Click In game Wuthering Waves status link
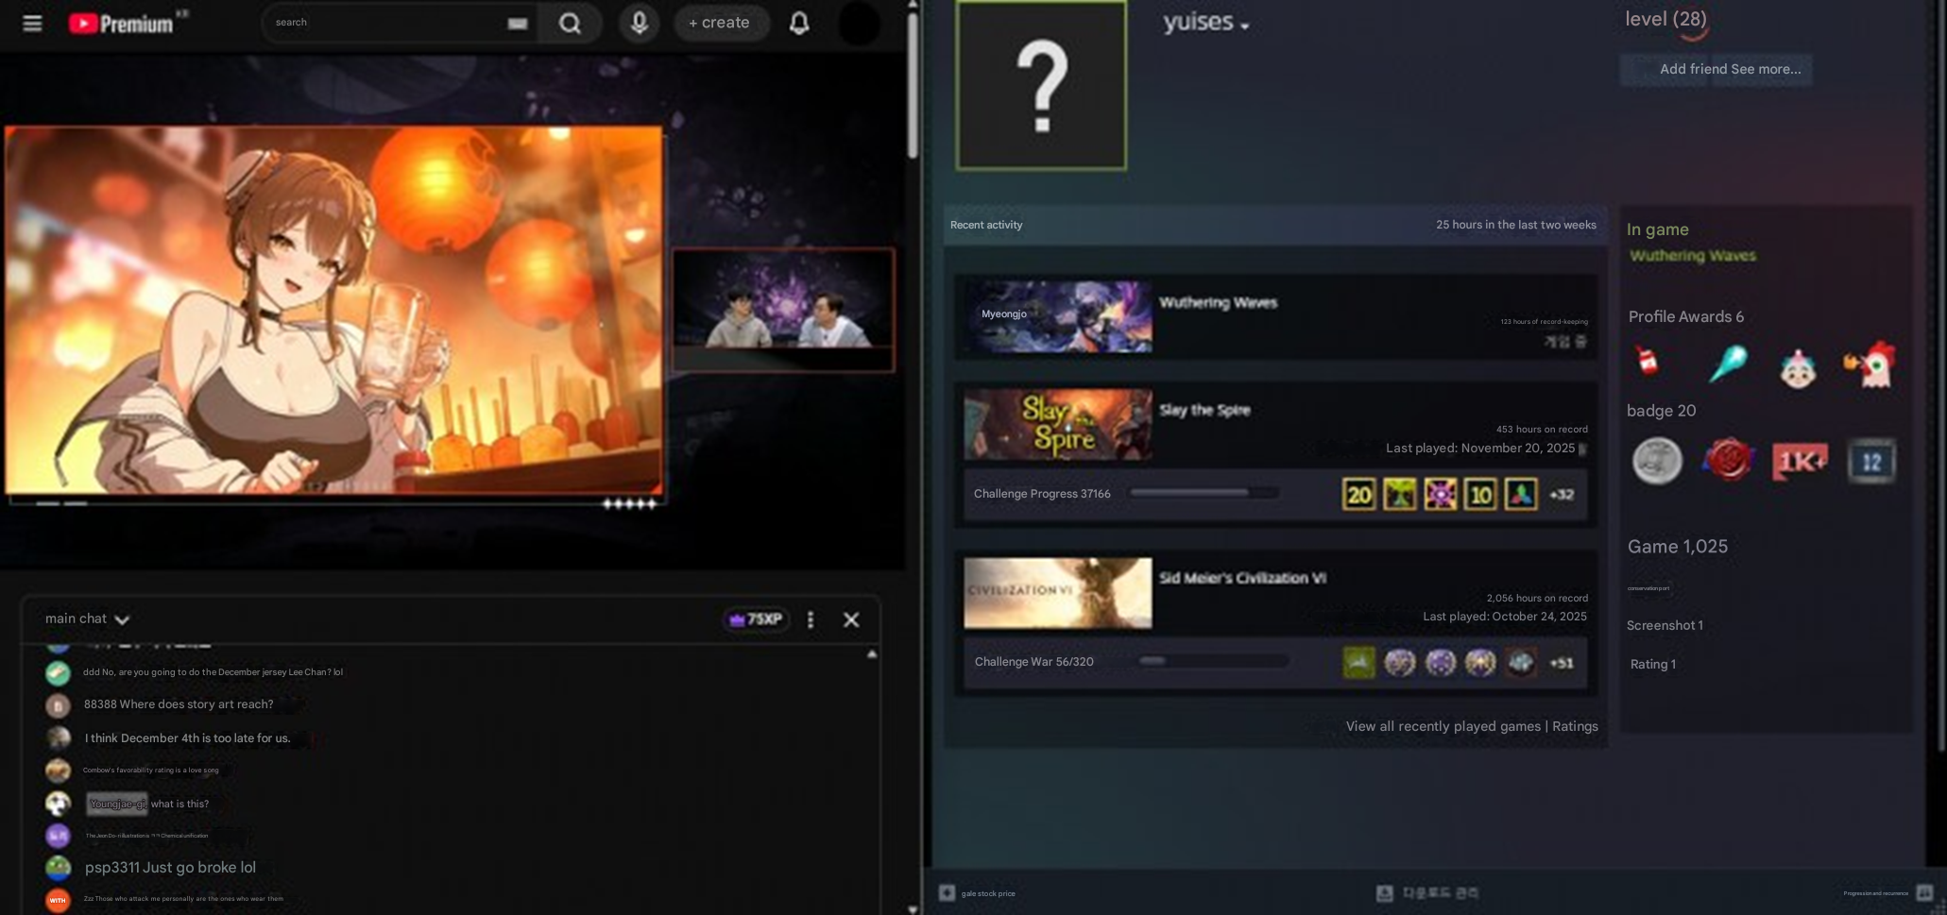 [1693, 256]
